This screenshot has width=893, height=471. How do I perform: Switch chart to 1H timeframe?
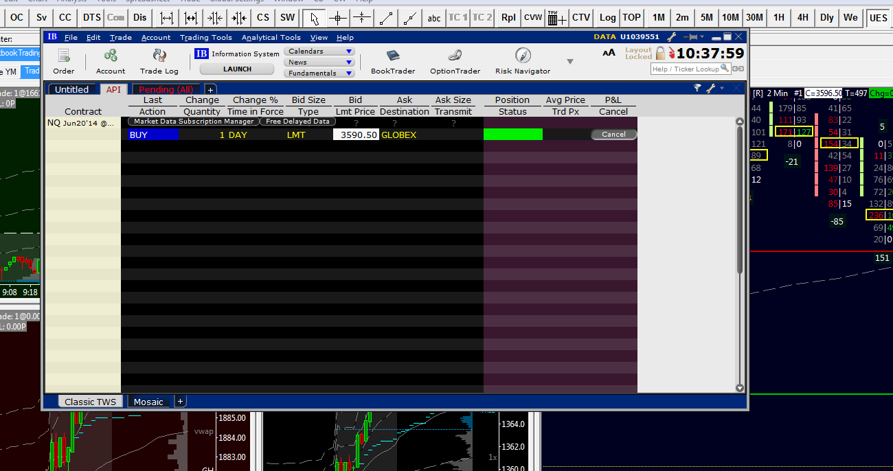coord(778,17)
